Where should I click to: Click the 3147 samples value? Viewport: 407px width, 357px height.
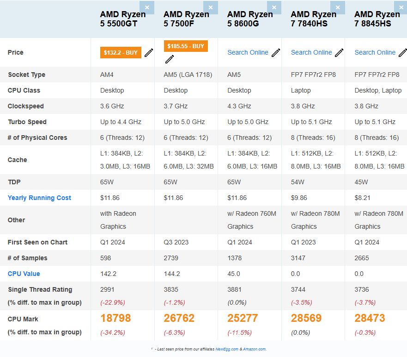tap(298, 258)
